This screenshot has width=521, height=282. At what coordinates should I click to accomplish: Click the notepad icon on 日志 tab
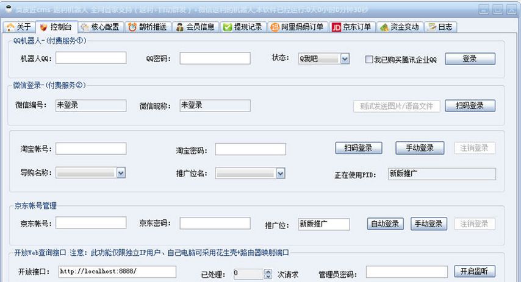pyautogui.click(x=432, y=27)
